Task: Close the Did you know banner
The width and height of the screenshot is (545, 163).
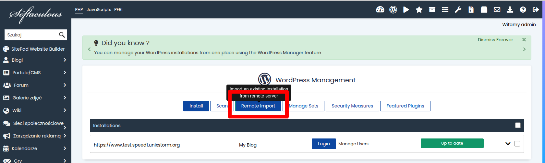Action: (x=524, y=40)
